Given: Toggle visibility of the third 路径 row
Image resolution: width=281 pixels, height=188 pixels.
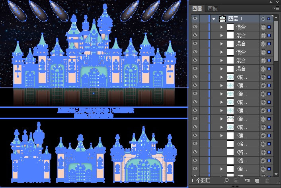Looking at the screenshot, I should [x=195, y=161].
